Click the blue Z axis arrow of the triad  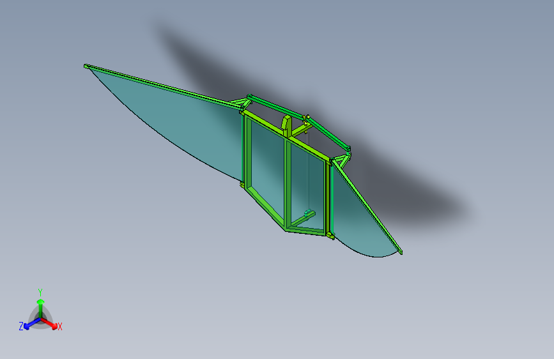(x=32, y=323)
